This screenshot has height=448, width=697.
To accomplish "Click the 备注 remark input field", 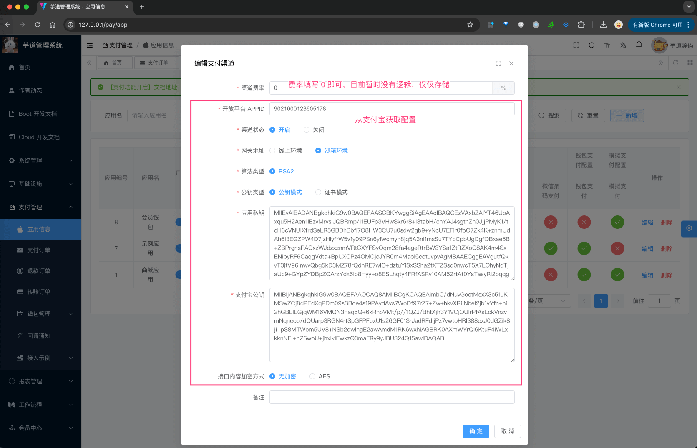I will click(392, 397).
